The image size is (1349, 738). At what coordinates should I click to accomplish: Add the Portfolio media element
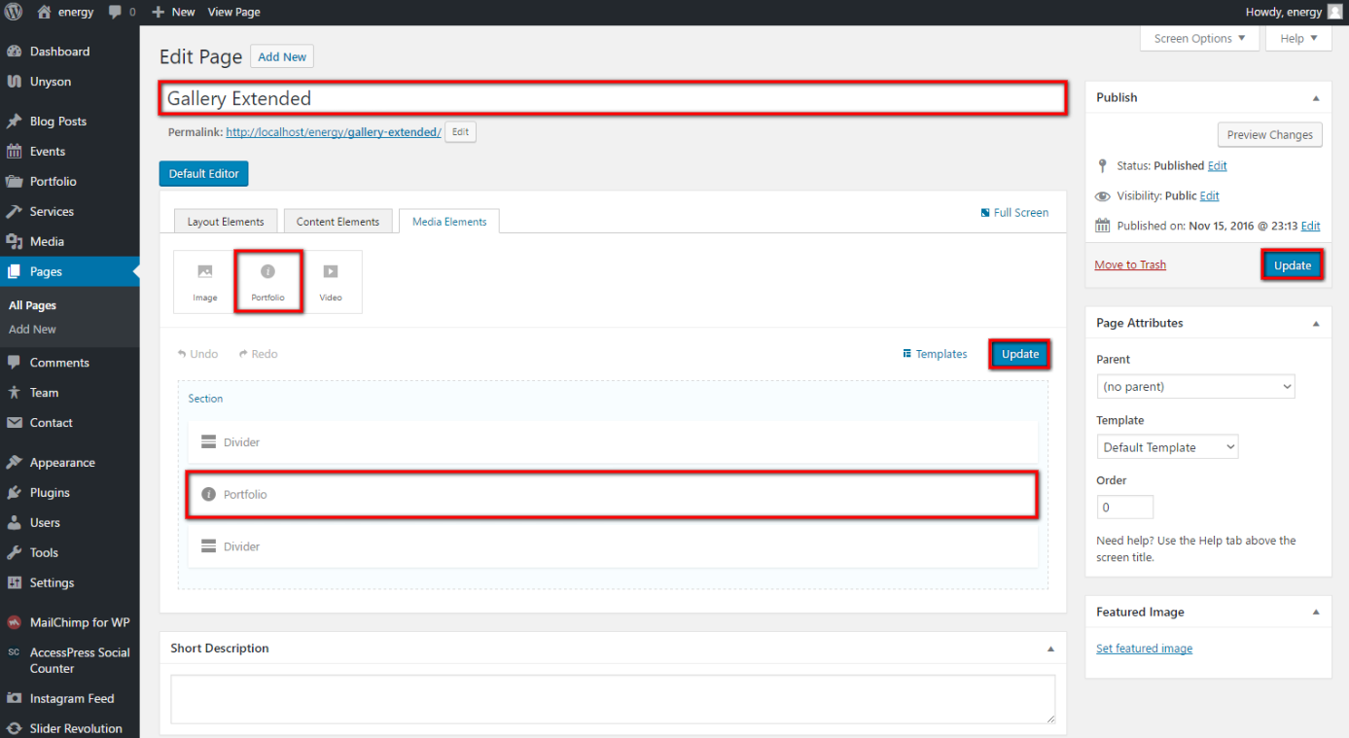click(267, 282)
